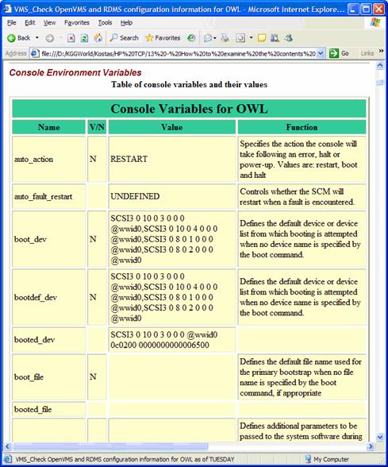
Task: Click the boot_file name cell
Action: coord(49,377)
